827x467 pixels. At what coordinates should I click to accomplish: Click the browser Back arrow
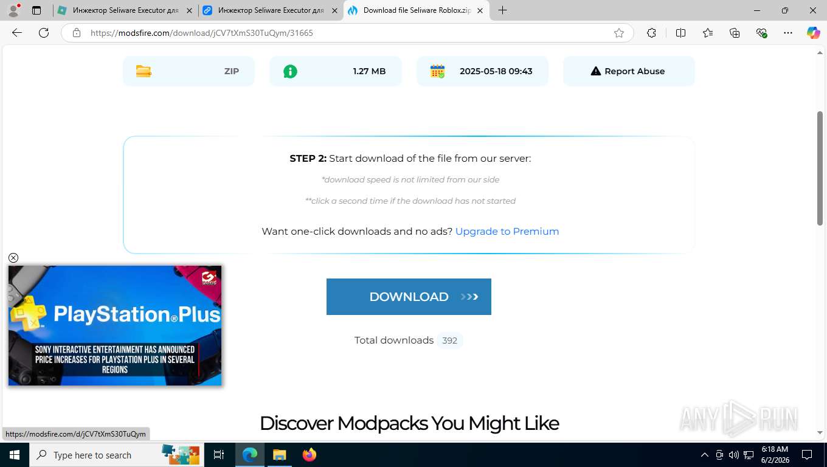(17, 33)
